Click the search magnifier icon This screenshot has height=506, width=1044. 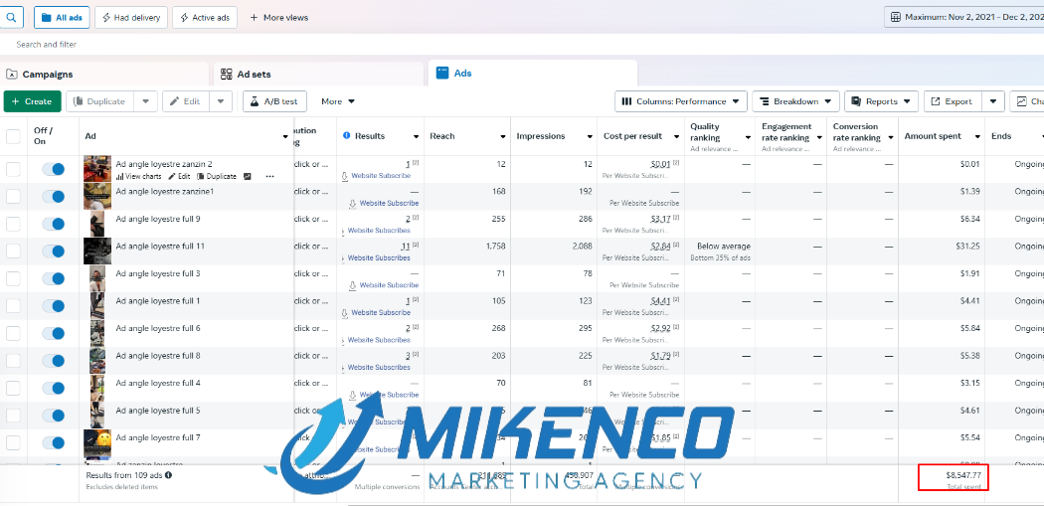pyautogui.click(x=11, y=17)
